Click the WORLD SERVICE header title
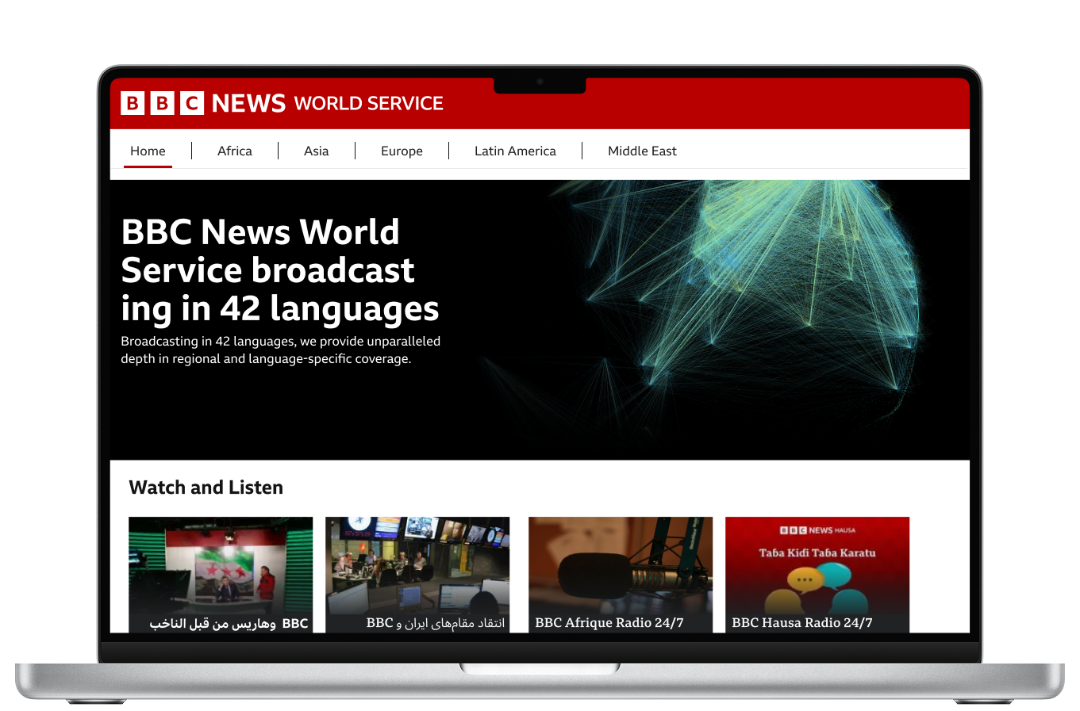Image resolution: width=1080 pixels, height=711 pixels. [x=369, y=103]
